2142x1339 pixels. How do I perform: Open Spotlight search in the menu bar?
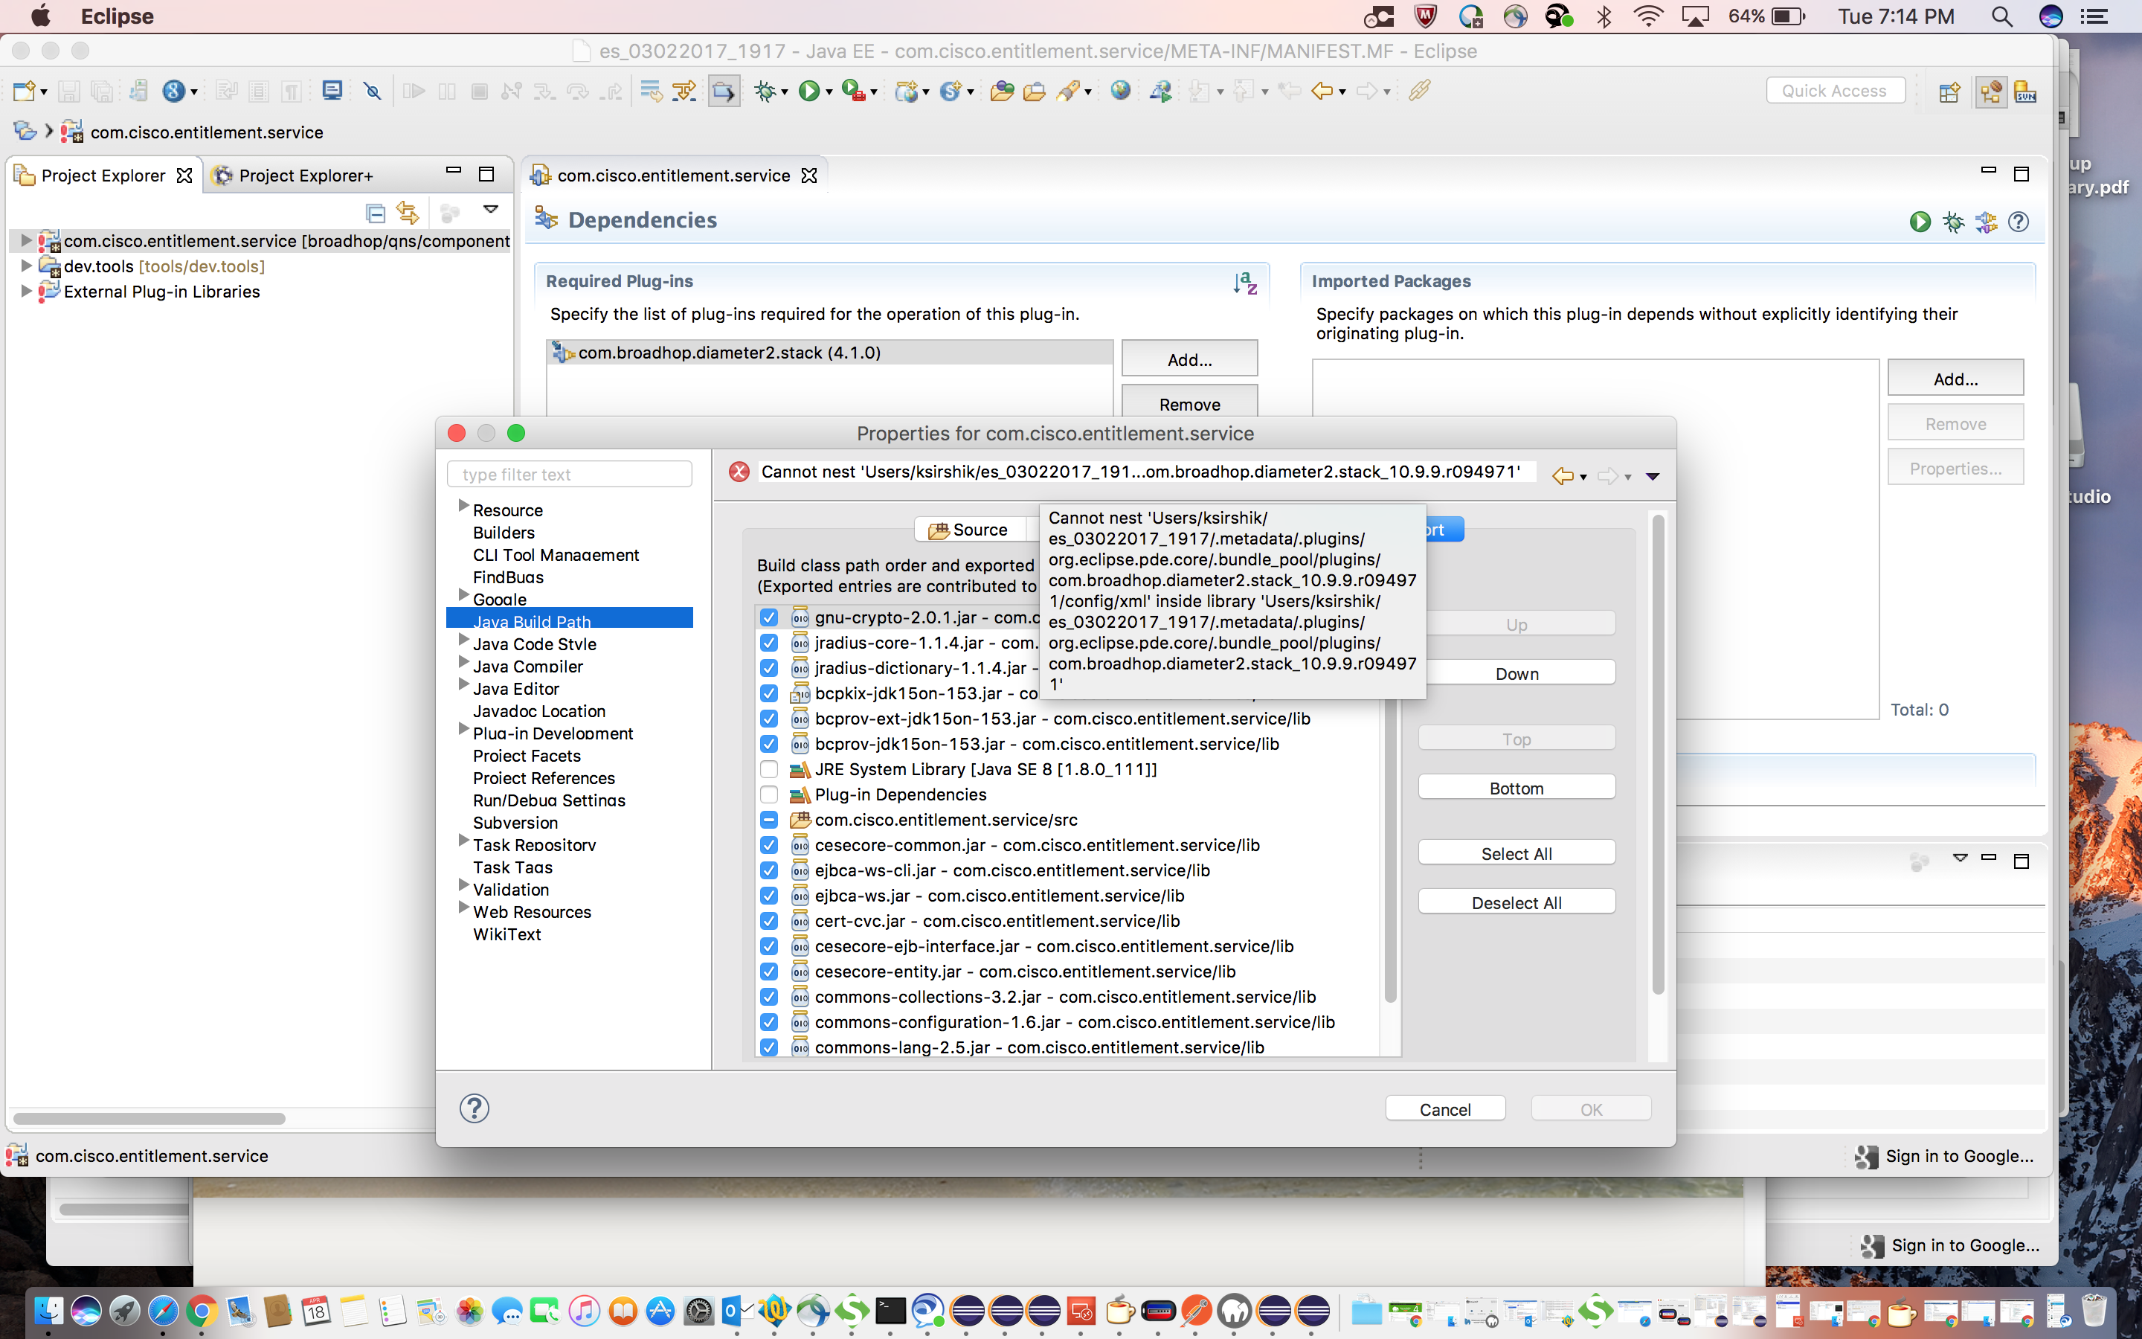click(2001, 17)
